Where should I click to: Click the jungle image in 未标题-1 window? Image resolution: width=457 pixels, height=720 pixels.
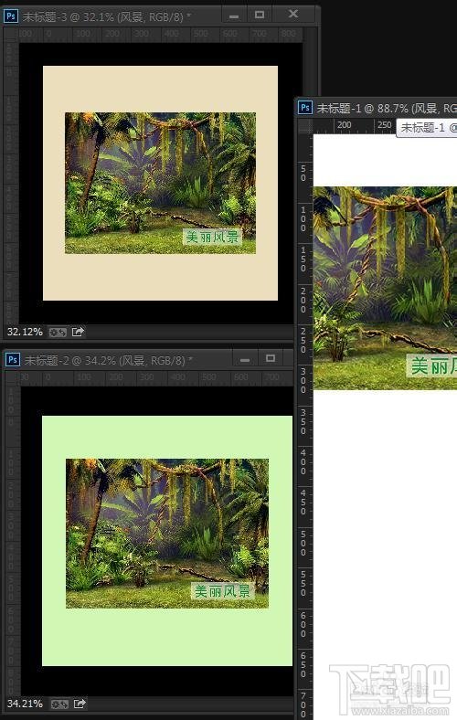pos(385,288)
